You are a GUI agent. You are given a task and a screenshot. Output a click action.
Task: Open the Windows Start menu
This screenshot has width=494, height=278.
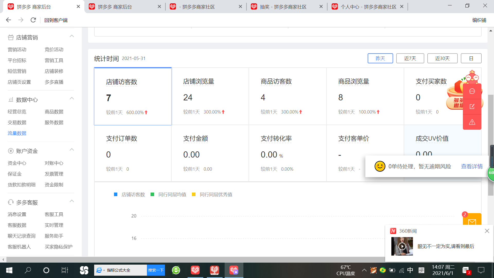point(9,270)
